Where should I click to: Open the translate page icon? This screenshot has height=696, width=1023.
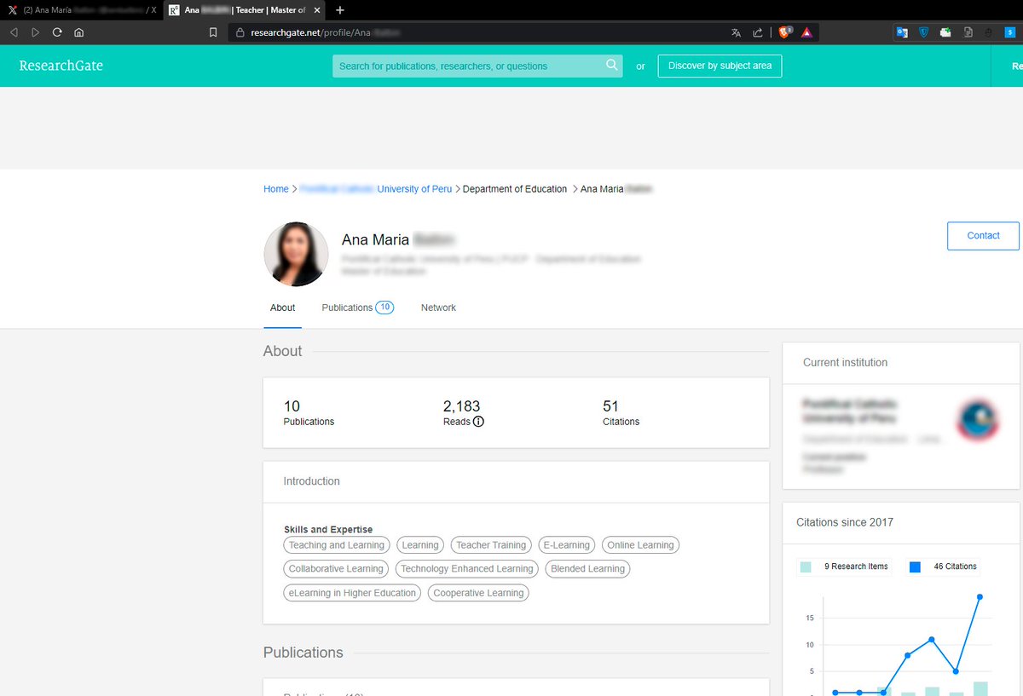pyautogui.click(x=737, y=32)
